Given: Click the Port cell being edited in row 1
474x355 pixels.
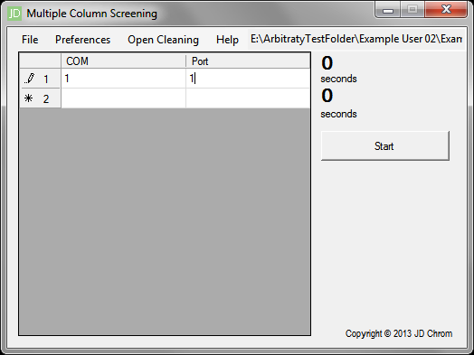Looking at the screenshot, I should (x=248, y=79).
